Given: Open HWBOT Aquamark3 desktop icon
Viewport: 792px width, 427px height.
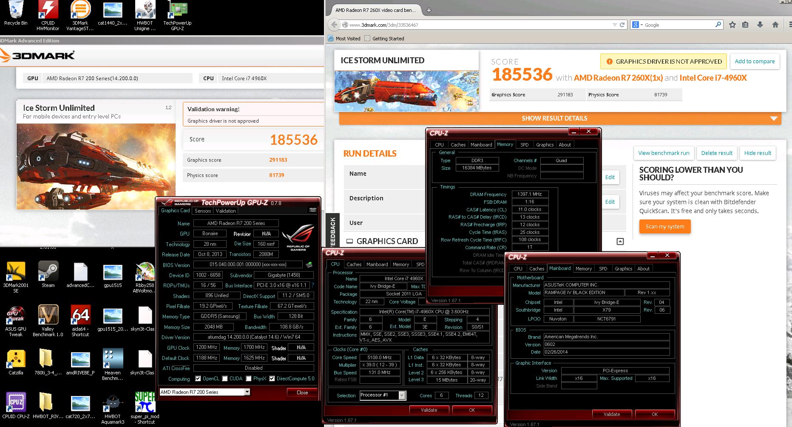Looking at the screenshot, I should (x=113, y=408).
